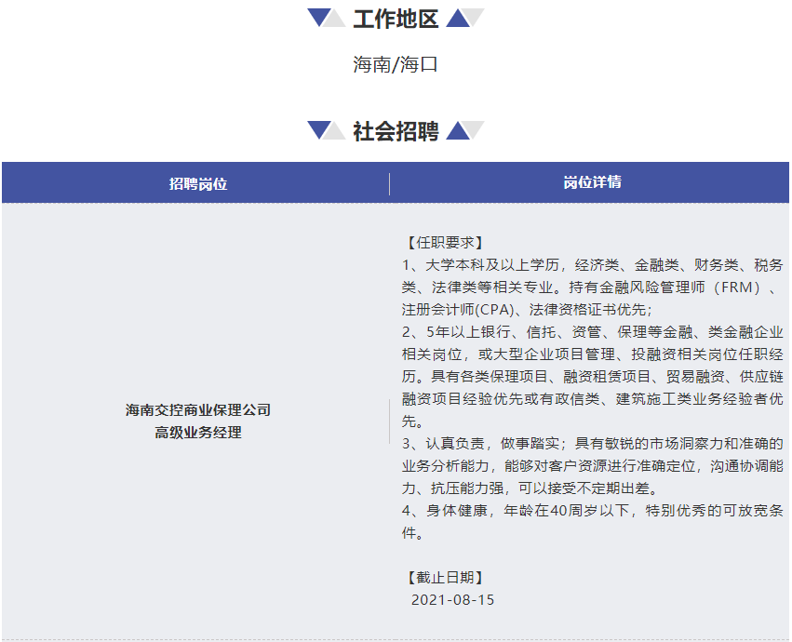
Task: Click the 招聘岗位 column header
Action: pyautogui.click(x=198, y=184)
